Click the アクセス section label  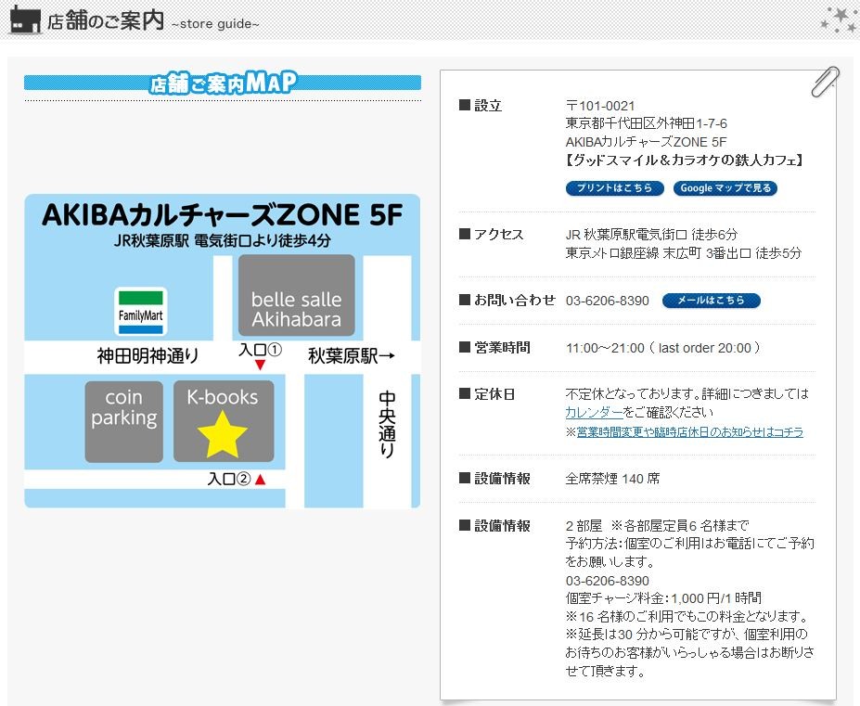[498, 235]
